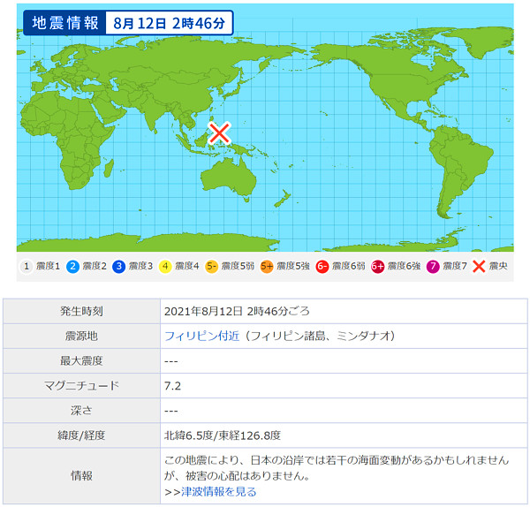Screen dimensions: 530x507
Task: Click the 震度6強 legend label
Action: [404, 267]
